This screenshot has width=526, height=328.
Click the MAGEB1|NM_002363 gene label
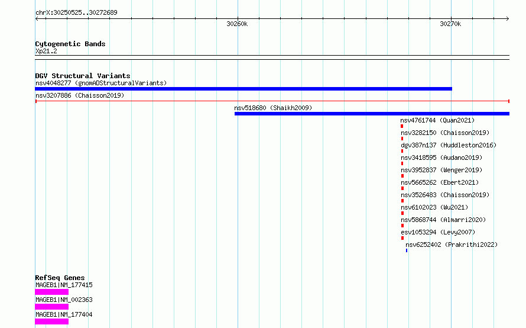point(64,300)
